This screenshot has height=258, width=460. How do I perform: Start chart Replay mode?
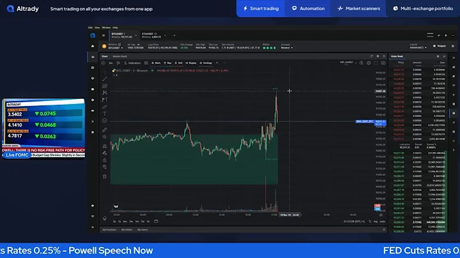pyautogui.click(x=191, y=63)
